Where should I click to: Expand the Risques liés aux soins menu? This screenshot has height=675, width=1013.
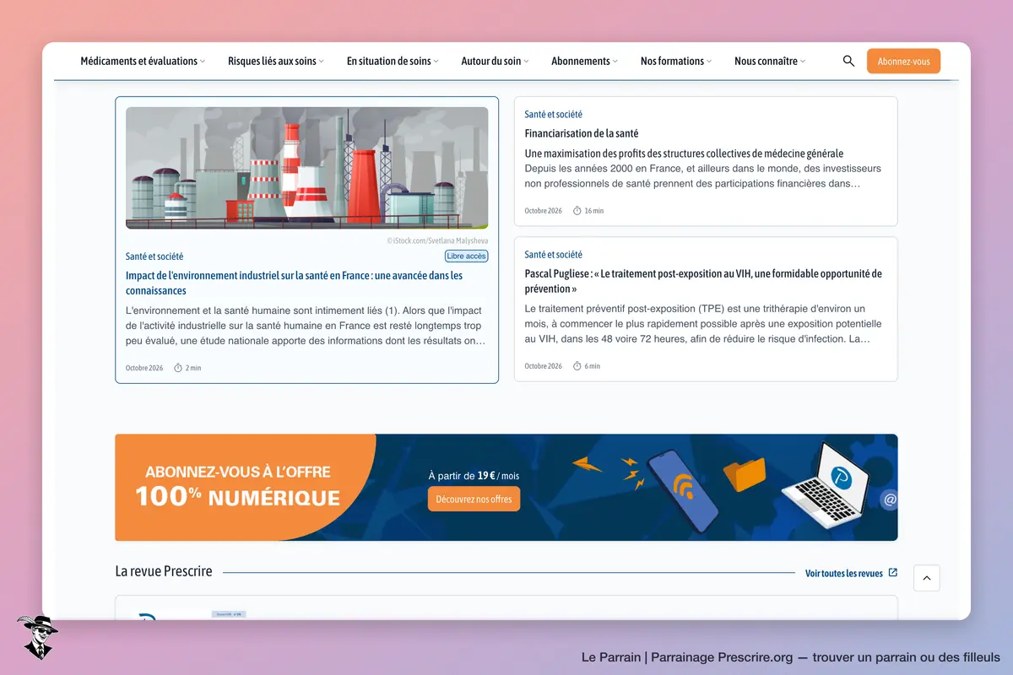point(276,61)
